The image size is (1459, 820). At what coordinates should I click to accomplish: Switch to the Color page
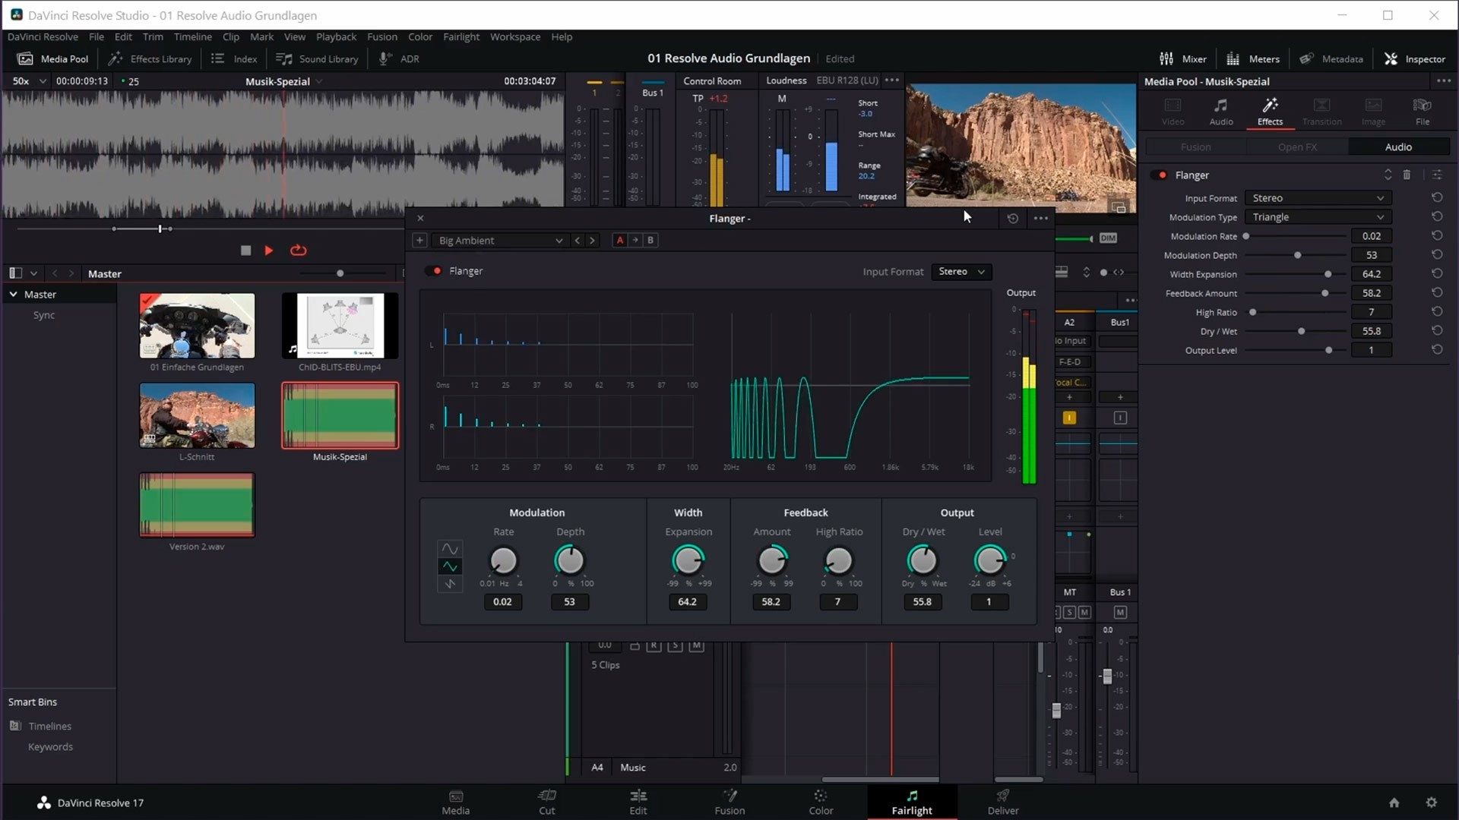click(821, 802)
